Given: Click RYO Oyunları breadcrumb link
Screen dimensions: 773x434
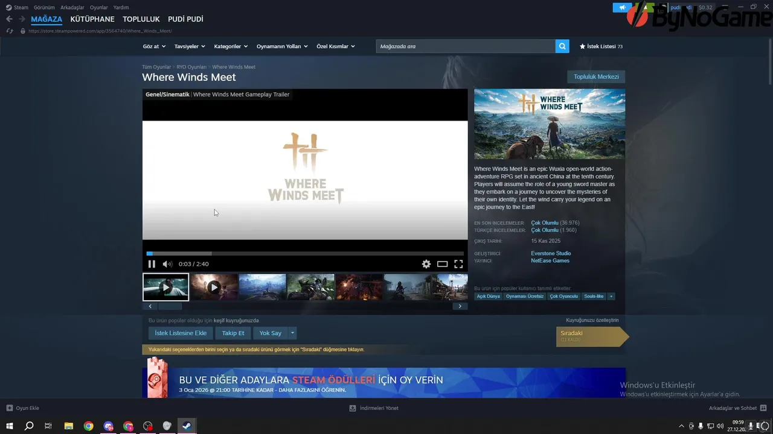Looking at the screenshot, I should [x=191, y=67].
